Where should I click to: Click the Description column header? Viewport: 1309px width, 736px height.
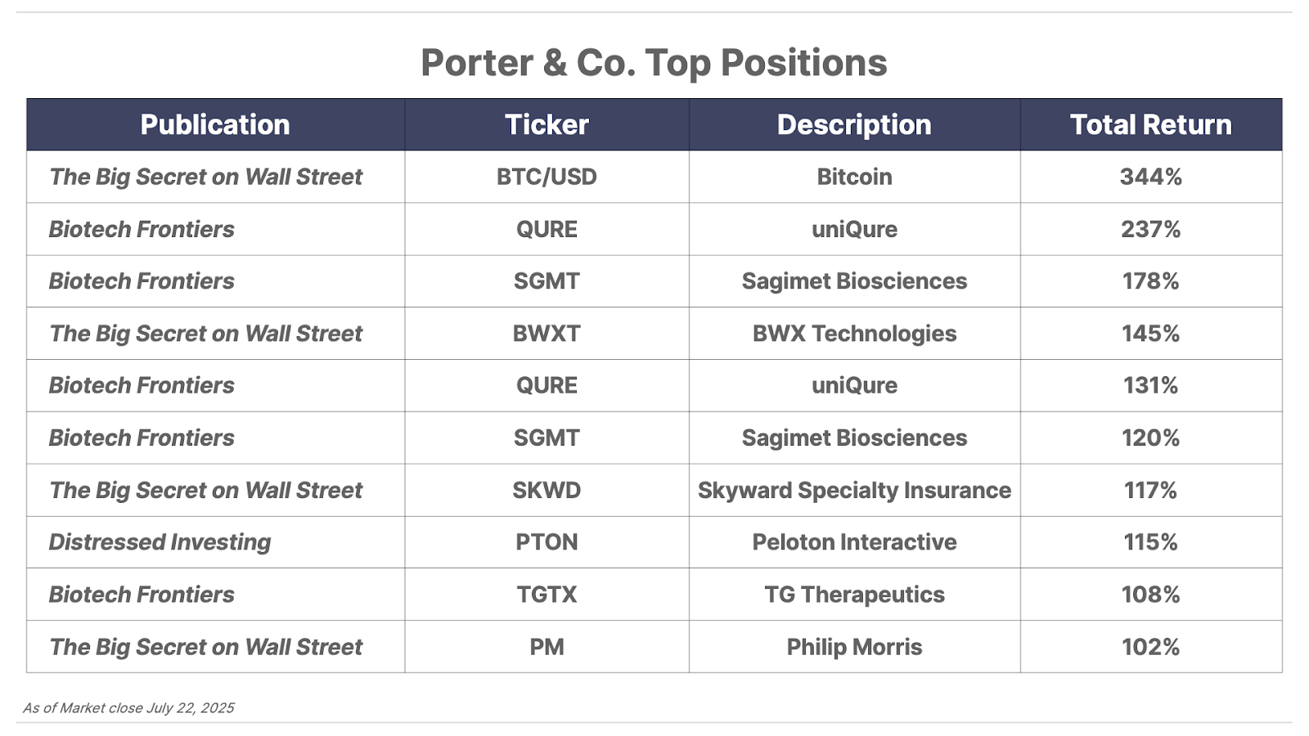[x=854, y=124]
